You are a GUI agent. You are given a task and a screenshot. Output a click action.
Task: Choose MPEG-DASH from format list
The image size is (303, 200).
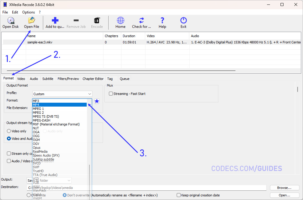pos(59,120)
